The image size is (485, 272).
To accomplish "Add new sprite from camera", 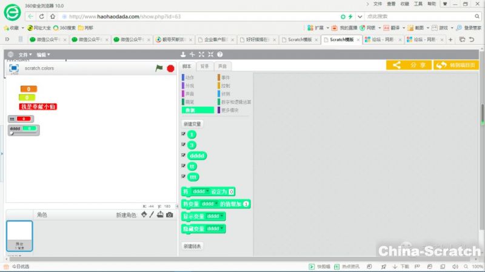I will (x=170, y=215).
